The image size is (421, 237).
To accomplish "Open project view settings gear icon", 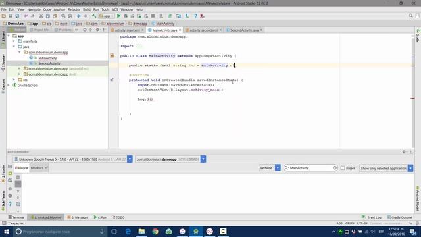I will pos(97,30).
